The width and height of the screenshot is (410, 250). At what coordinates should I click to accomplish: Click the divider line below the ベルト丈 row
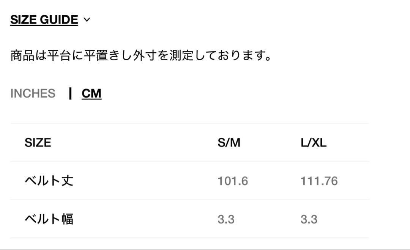[x=190, y=200]
